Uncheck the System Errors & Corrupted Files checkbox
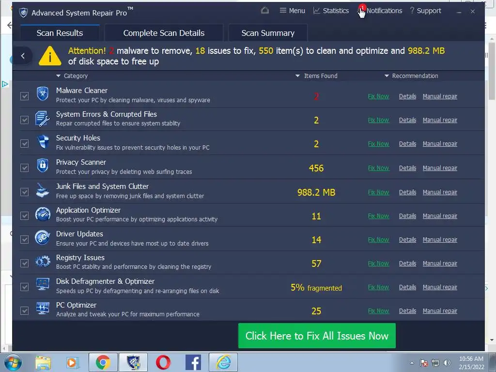 [24, 120]
